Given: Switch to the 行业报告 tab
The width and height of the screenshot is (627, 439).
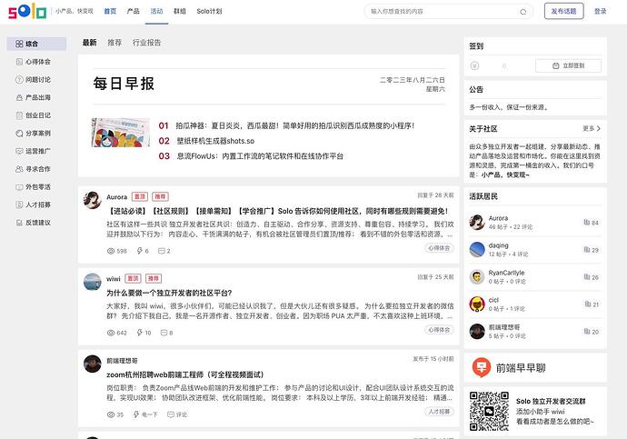Looking at the screenshot, I should (147, 43).
